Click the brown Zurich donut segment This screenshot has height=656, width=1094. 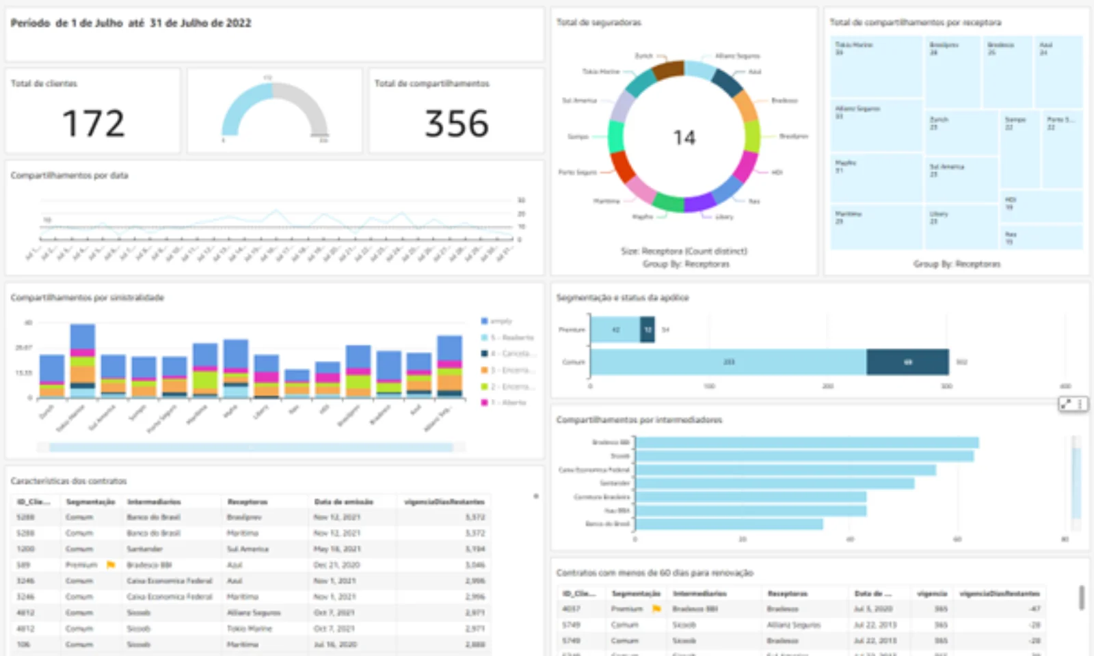(x=668, y=70)
